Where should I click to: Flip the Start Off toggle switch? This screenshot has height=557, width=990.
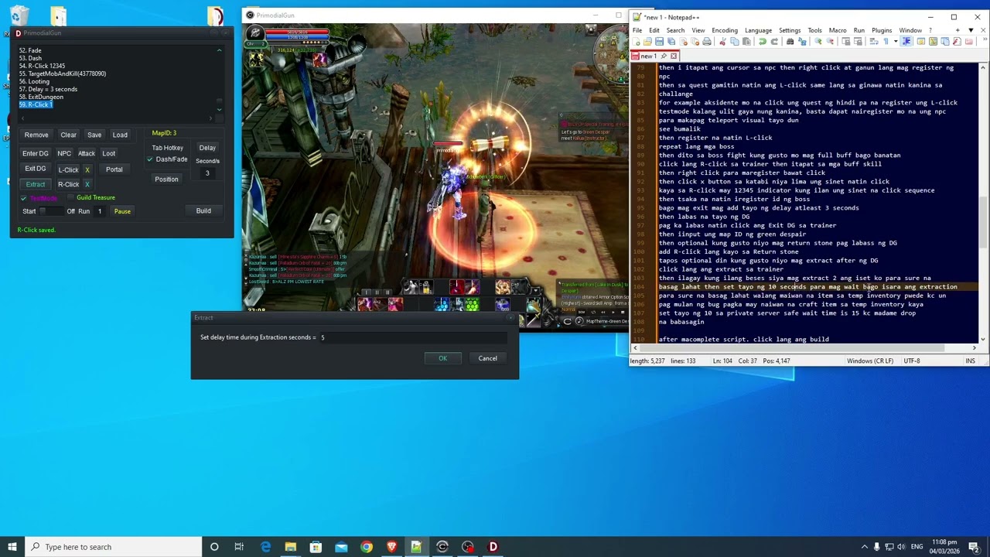click(x=50, y=211)
